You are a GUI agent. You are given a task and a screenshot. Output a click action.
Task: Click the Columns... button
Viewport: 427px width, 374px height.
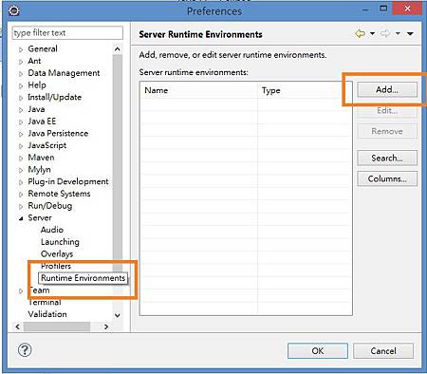(387, 178)
